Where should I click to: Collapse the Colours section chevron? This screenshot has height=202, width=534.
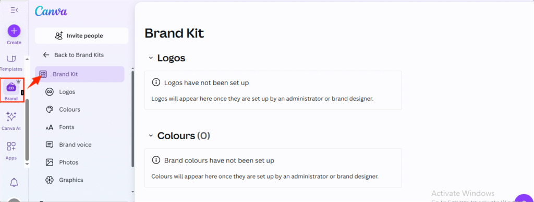coord(151,136)
